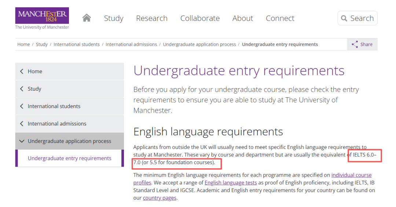Open the About menu item
The image size is (396, 207).
click(x=243, y=18)
